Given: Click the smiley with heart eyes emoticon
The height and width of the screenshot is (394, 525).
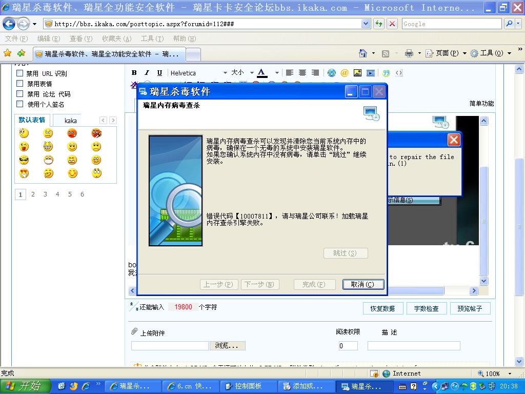Looking at the screenshot, I should pyautogui.click(x=24, y=173).
